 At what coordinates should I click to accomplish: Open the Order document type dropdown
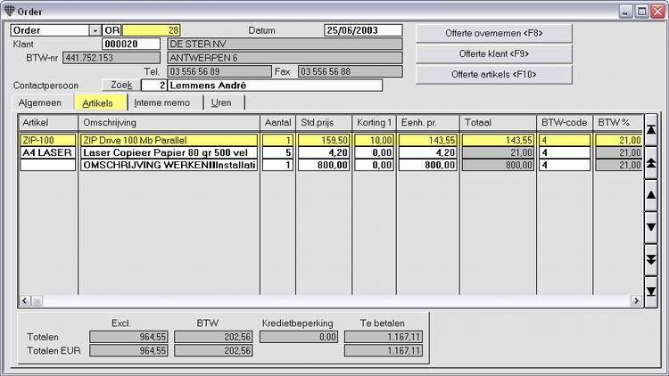point(95,30)
